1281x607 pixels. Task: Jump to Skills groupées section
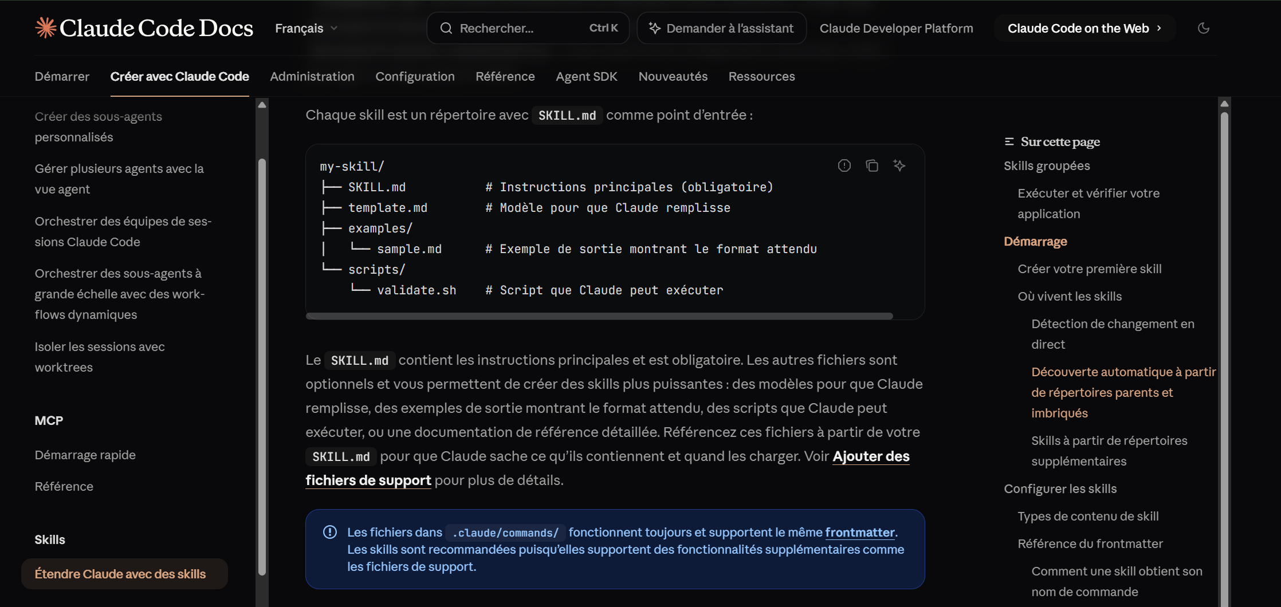click(x=1047, y=165)
